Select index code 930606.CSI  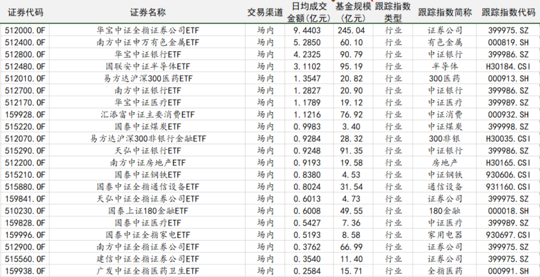tap(508, 175)
